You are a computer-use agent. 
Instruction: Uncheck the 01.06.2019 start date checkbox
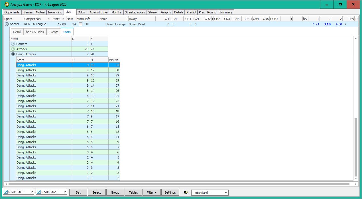tap(6, 192)
